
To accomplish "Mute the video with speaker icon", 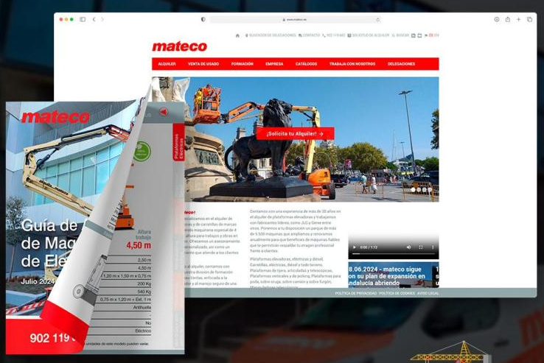I will coord(408,247).
